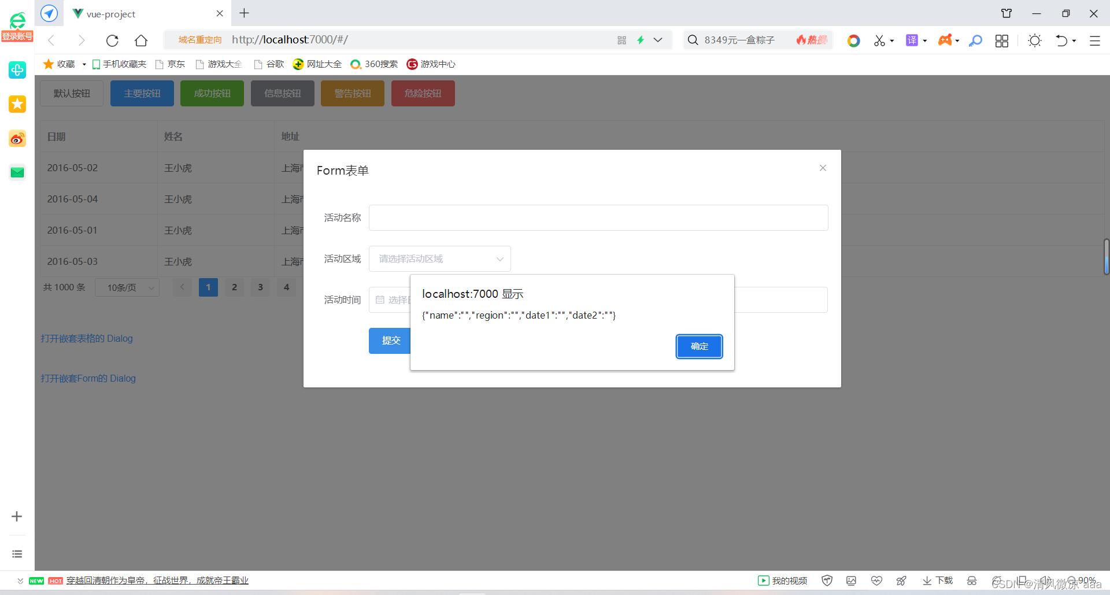Screen dimensions: 1110x595
Task: Expand the 请选择活动区域 dropdown
Action: pyautogui.click(x=440, y=258)
